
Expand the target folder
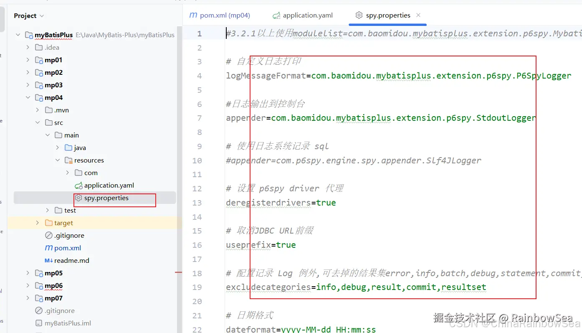[38, 223]
